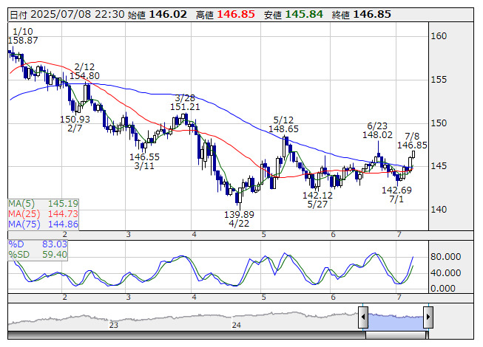
Task: Click the date 2025/07/08 22:30 in the header
Action: click(78, 14)
